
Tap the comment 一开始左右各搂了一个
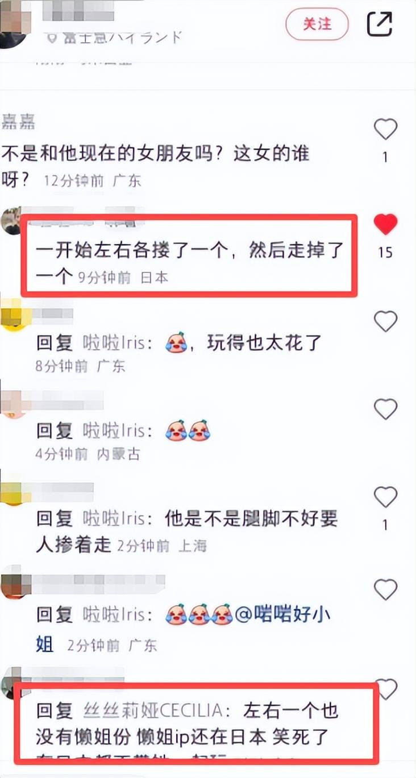tap(190, 263)
